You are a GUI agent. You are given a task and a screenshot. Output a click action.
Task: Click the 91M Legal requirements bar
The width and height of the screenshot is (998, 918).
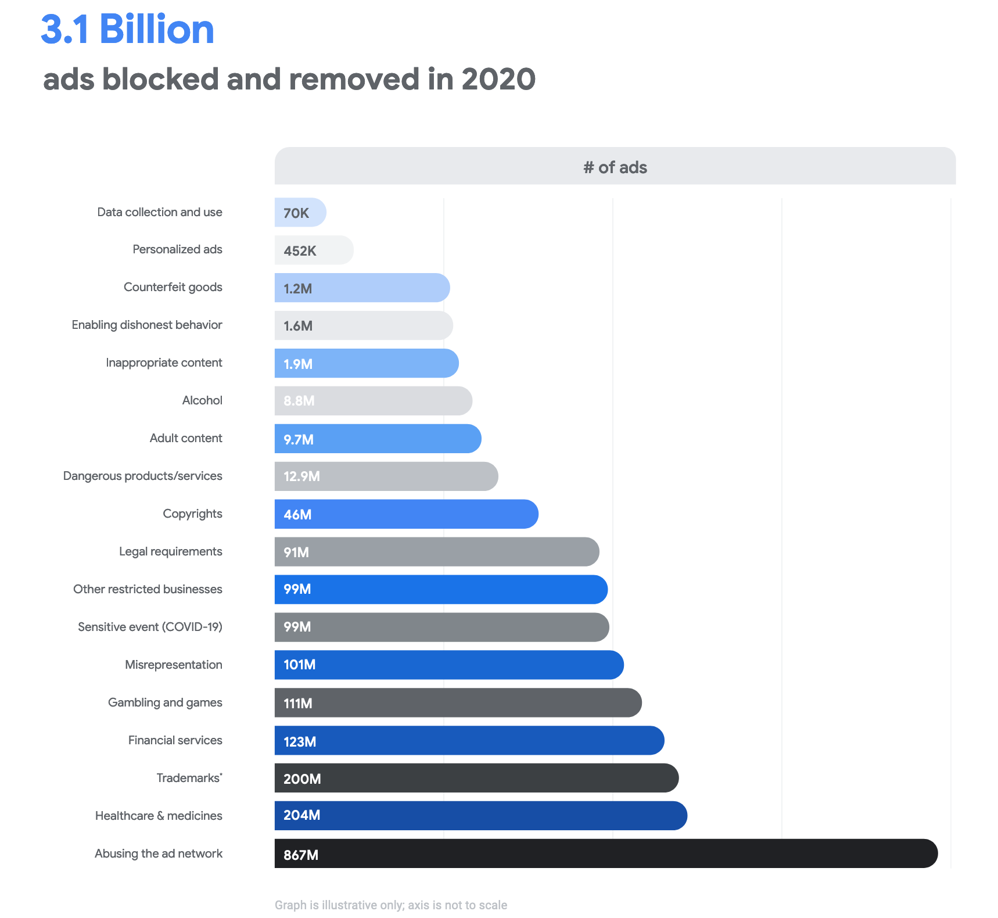[x=436, y=551]
